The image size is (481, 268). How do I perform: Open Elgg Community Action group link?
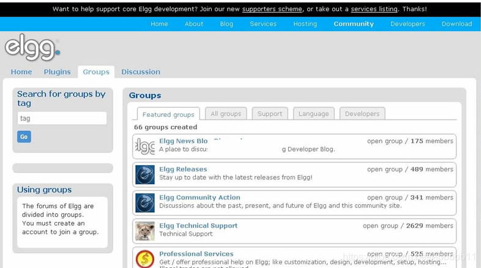(x=199, y=198)
